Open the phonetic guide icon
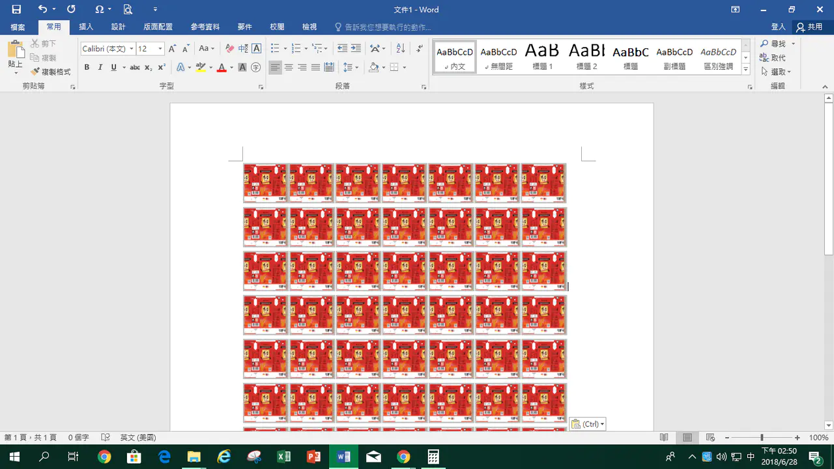The width and height of the screenshot is (834, 469). point(243,49)
